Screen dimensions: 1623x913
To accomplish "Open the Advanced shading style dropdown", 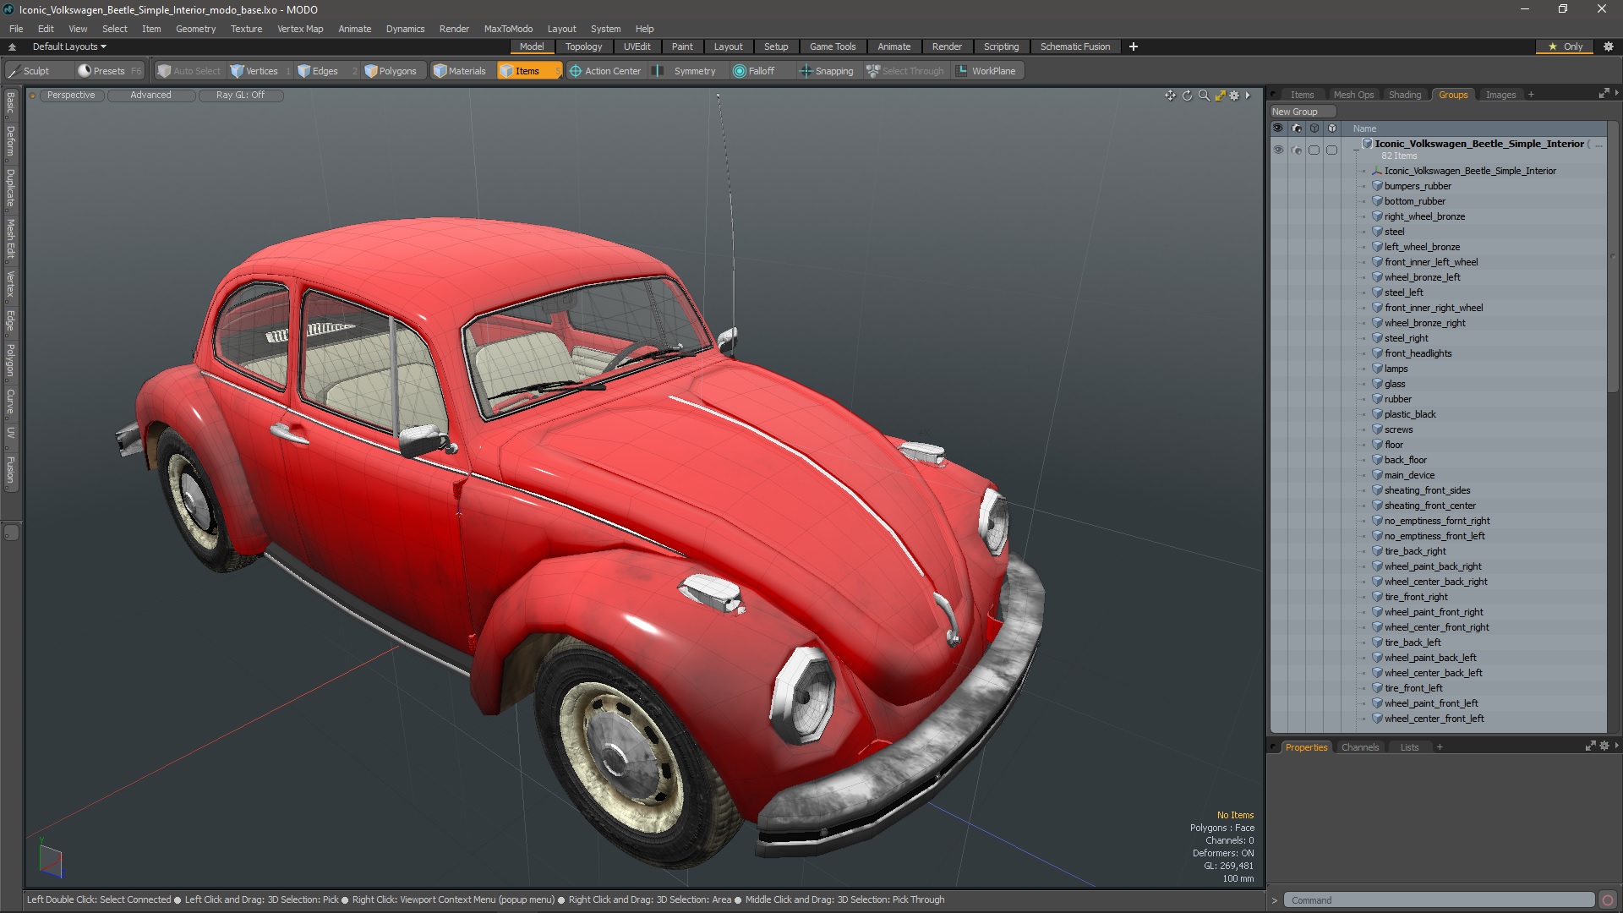I will click(x=150, y=96).
